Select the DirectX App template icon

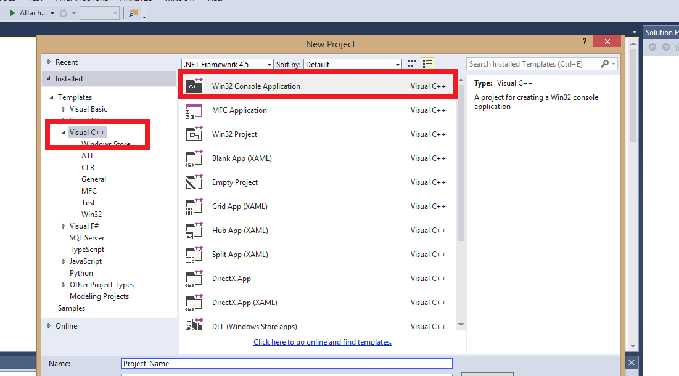pos(194,279)
